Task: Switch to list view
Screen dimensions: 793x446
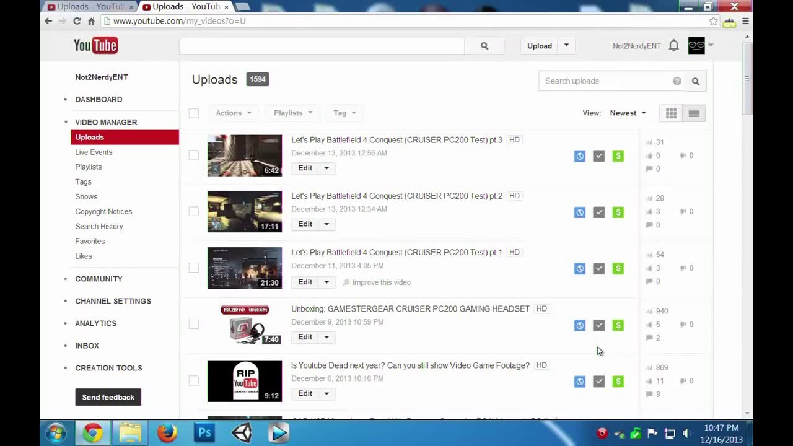Action: click(x=694, y=113)
